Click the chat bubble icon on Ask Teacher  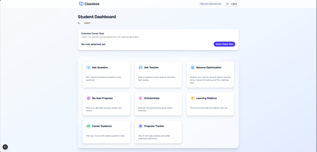point(140,67)
